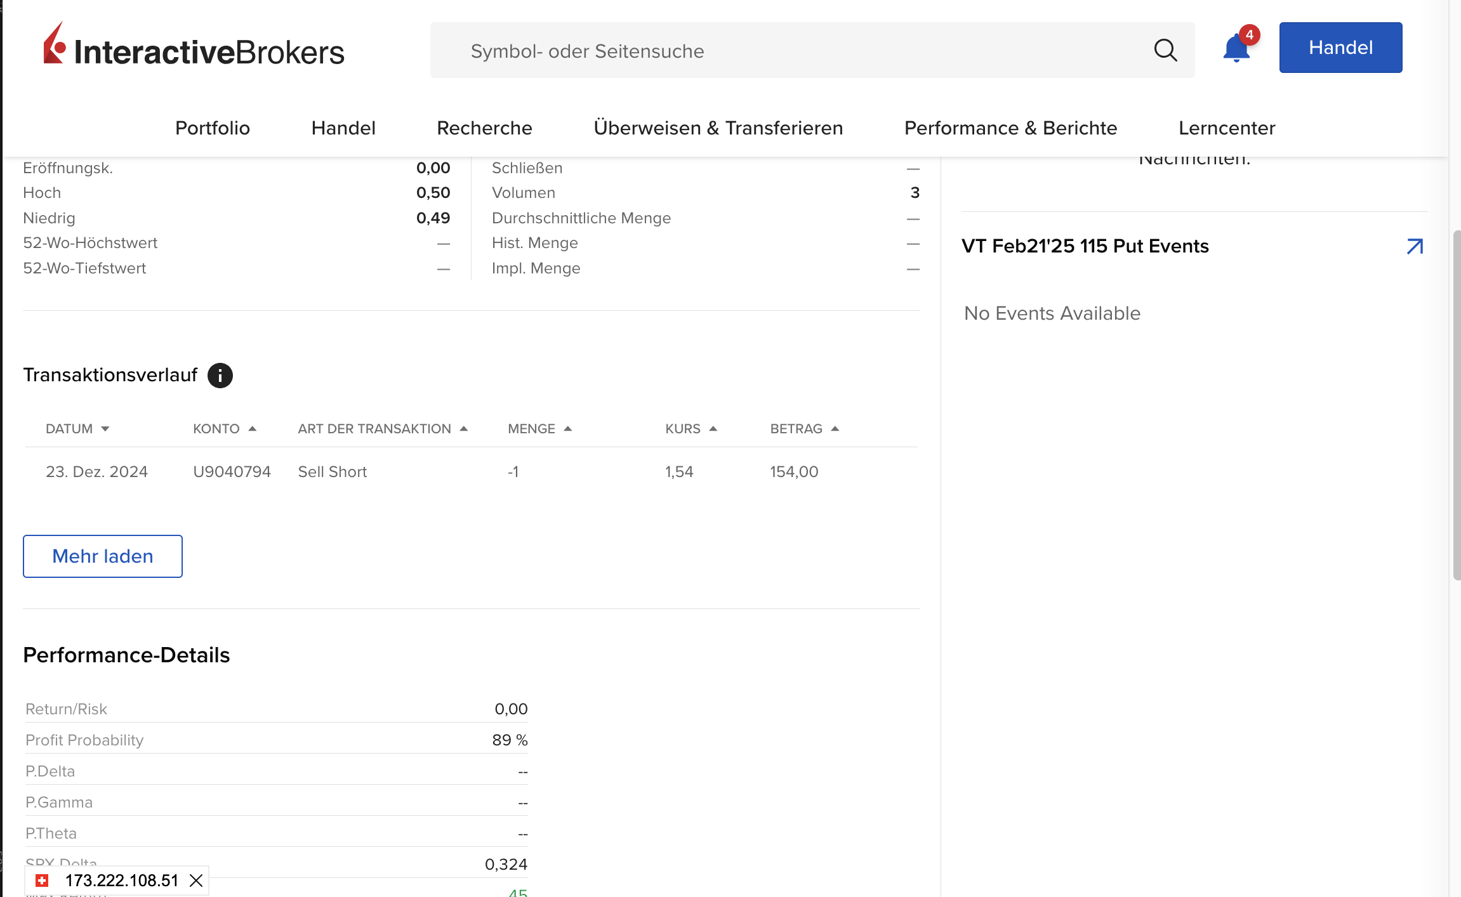The width and height of the screenshot is (1461, 897).
Task: Open the Lerncenter menu
Action: pos(1227,128)
